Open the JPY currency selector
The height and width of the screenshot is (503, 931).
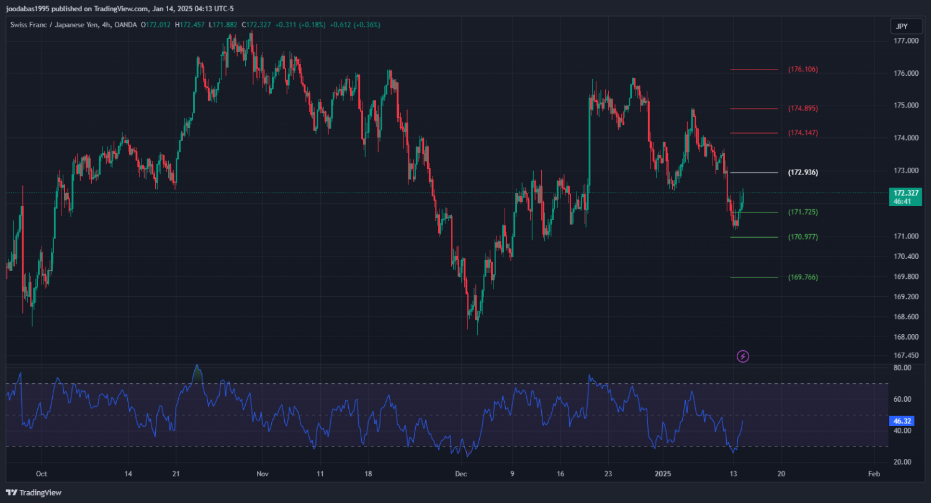pos(902,26)
